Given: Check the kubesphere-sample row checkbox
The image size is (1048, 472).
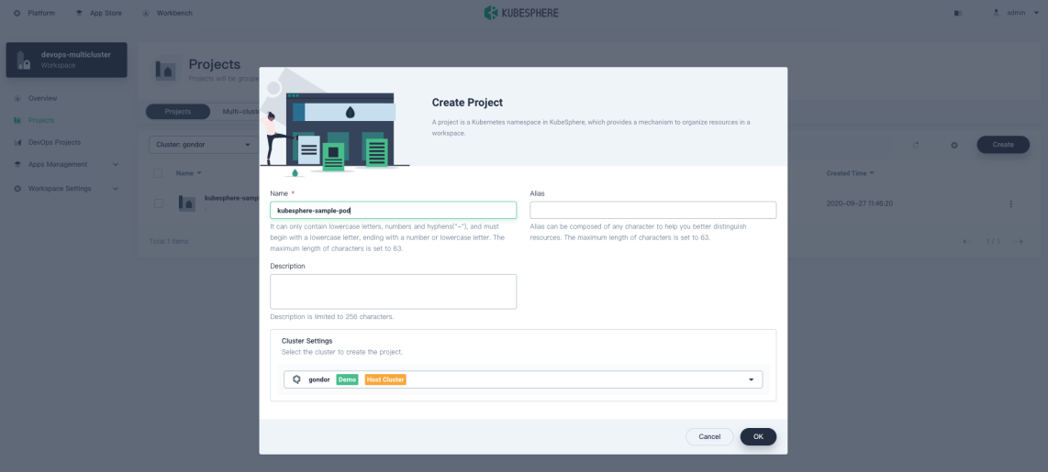Looking at the screenshot, I should (158, 203).
